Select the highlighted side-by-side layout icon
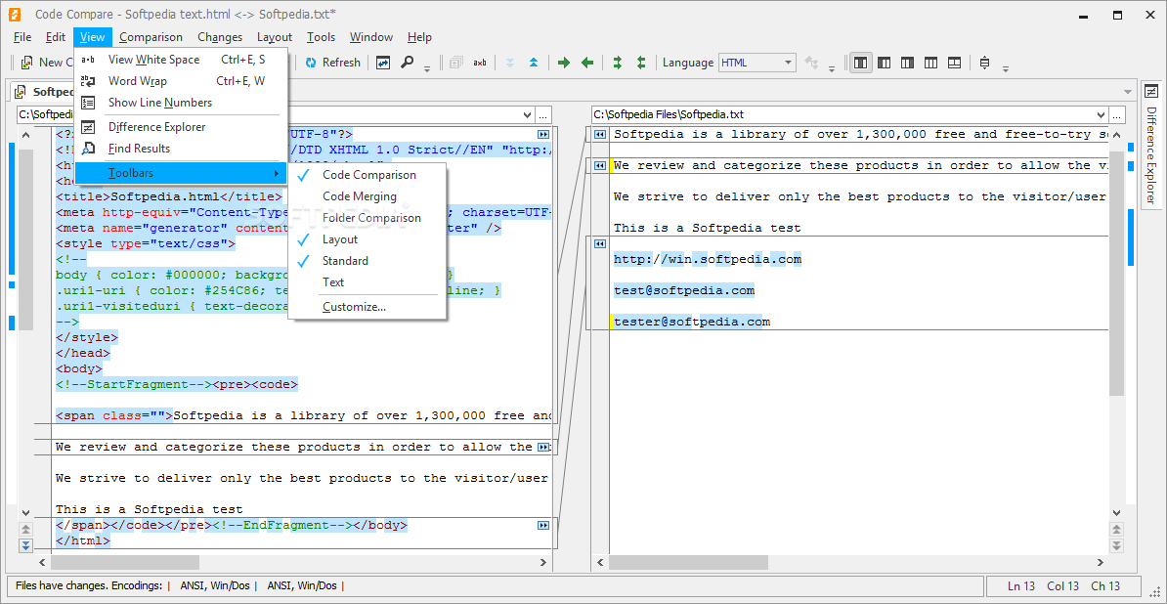This screenshot has height=604, width=1167. point(860,63)
